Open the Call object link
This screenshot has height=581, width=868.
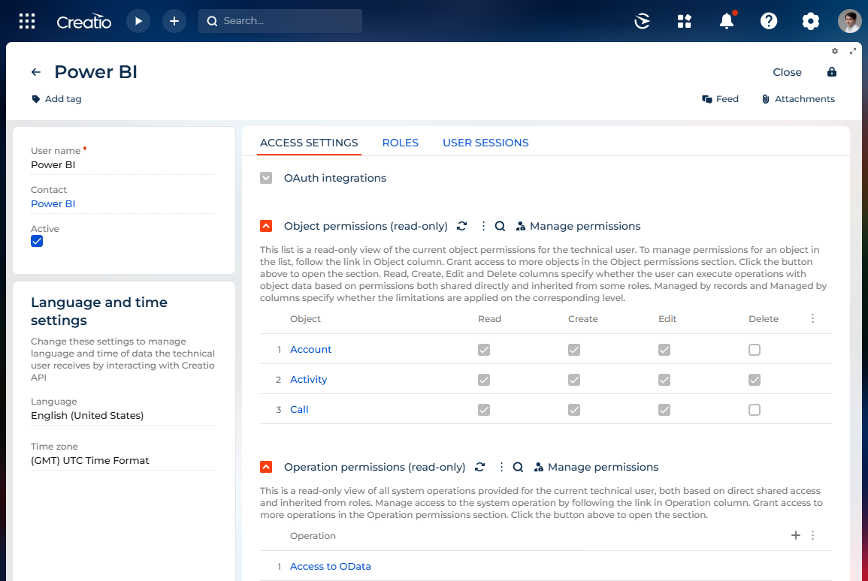click(299, 409)
